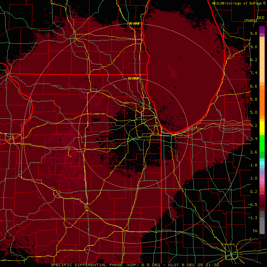The width and height of the screenshot is (267, 267).
Task: Click the 9 DEC 25 date text
Action: click(x=193, y=265)
